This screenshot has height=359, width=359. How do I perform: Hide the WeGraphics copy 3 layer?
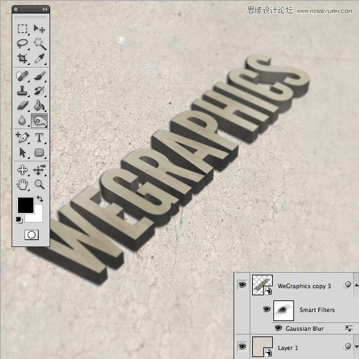tap(243, 284)
